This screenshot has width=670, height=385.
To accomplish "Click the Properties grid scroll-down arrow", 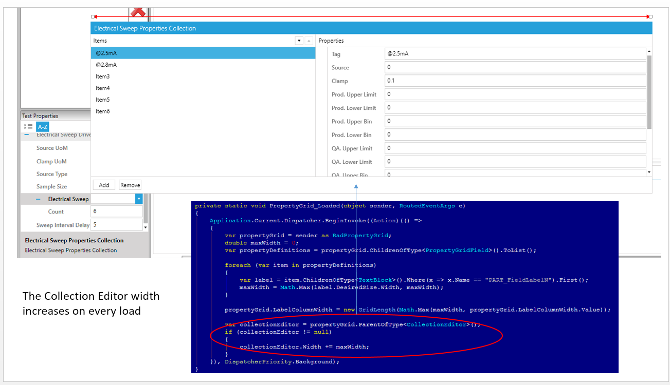I will coord(649,172).
